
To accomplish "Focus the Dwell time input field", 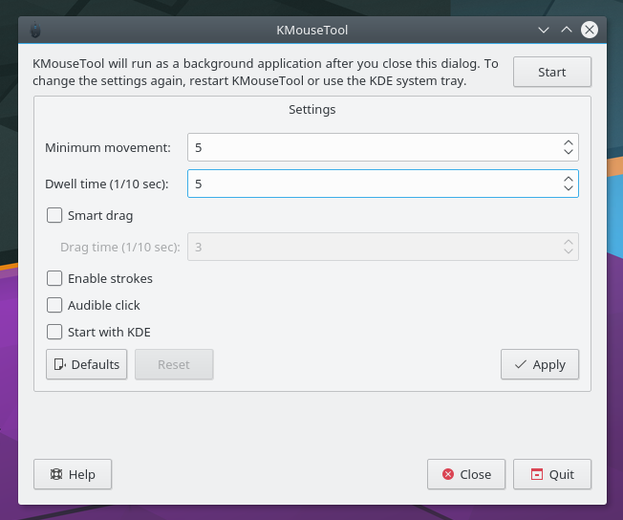I will [x=373, y=184].
